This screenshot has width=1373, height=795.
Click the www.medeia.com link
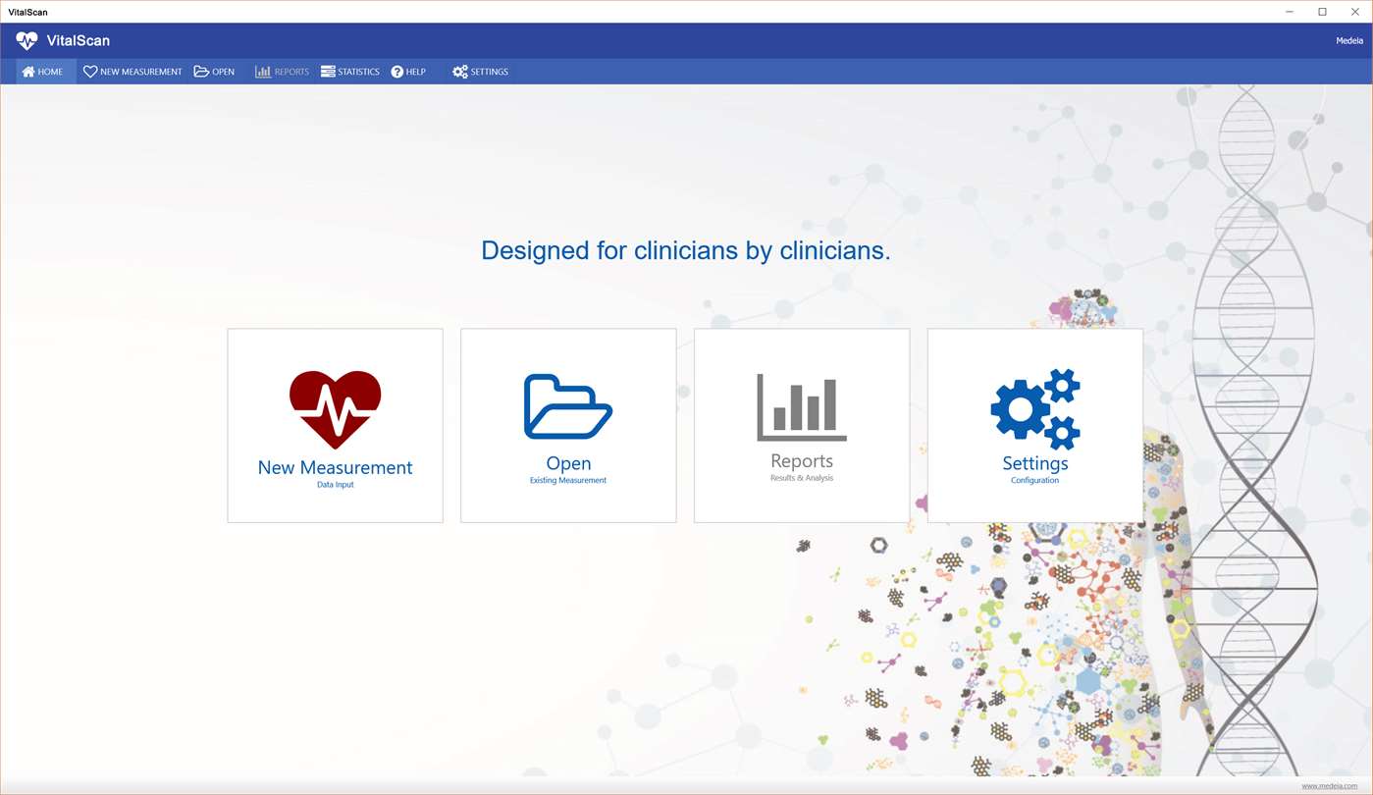[x=1330, y=786]
